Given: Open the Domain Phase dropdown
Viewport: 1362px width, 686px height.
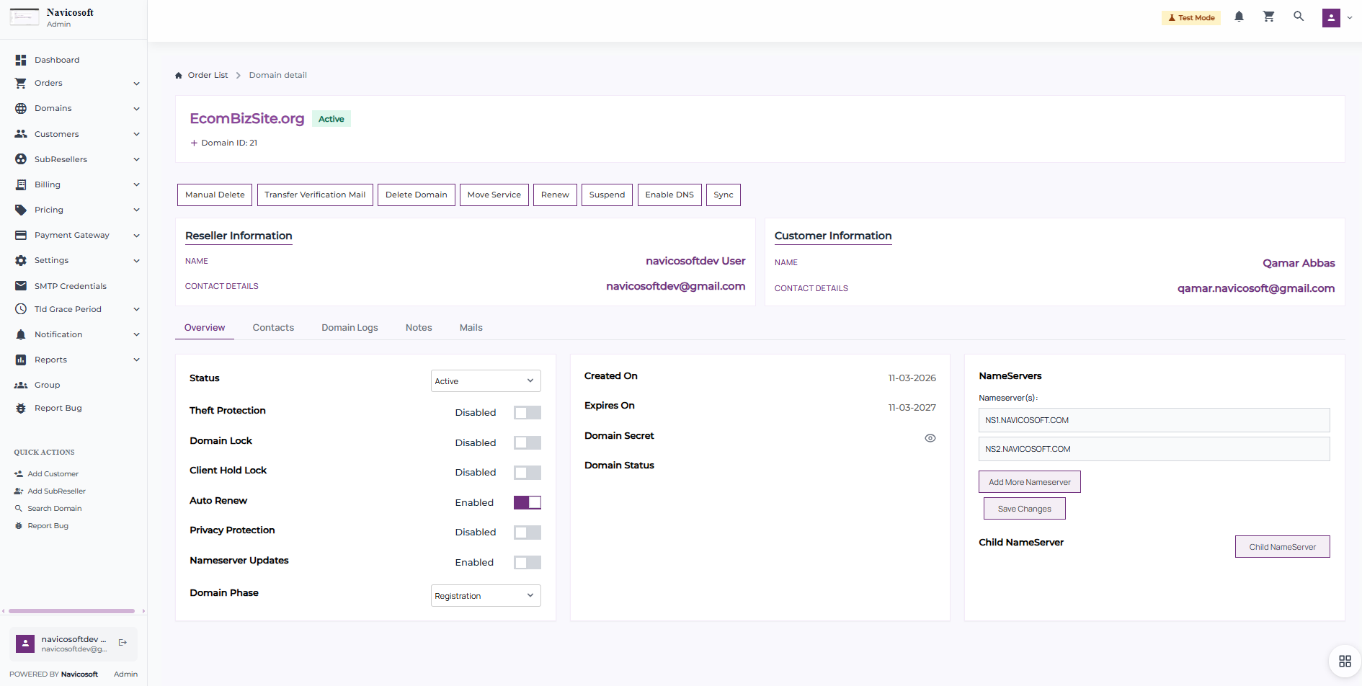Looking at the screenshot, I should pyautogui.click(x=486, y=595).
